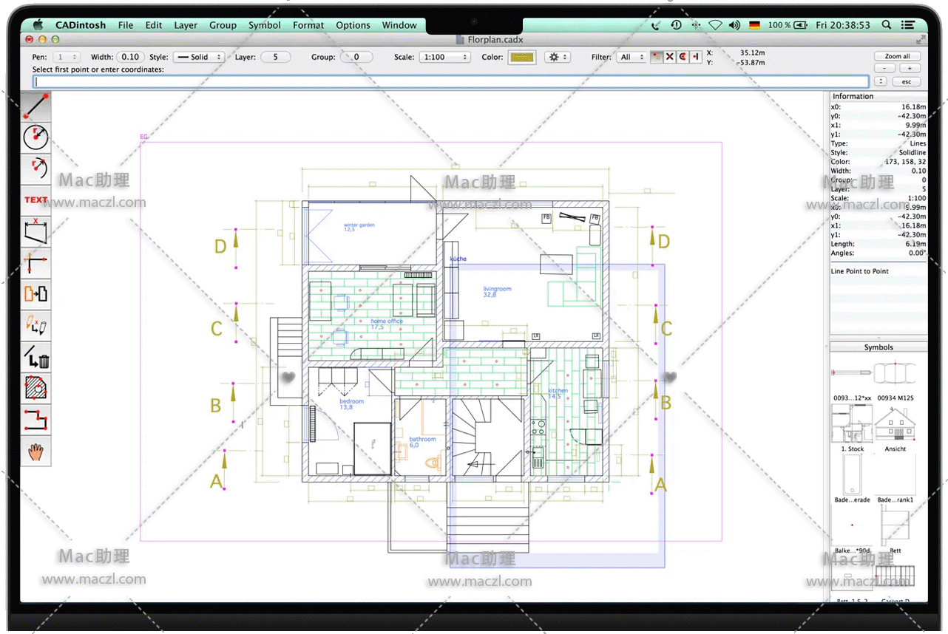
Task: Select the Hatch fill tool
Action: pos(35,388)
